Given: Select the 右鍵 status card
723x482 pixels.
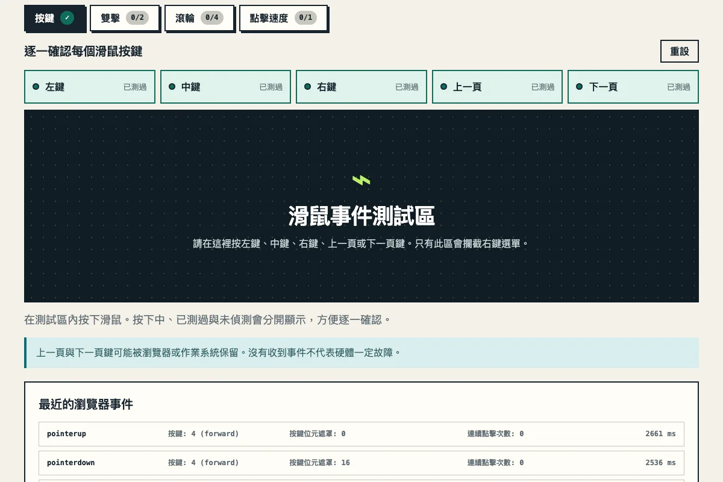Looking at the screenshot, I should click(361, 87).
